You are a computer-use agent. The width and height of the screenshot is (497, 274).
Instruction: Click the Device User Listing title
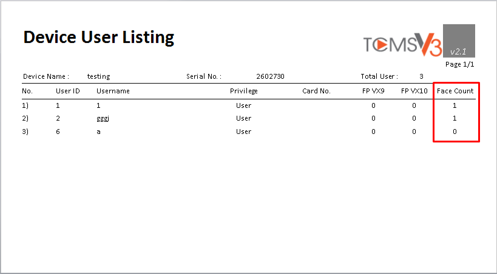pyautogui.click(x=99, y=37)
